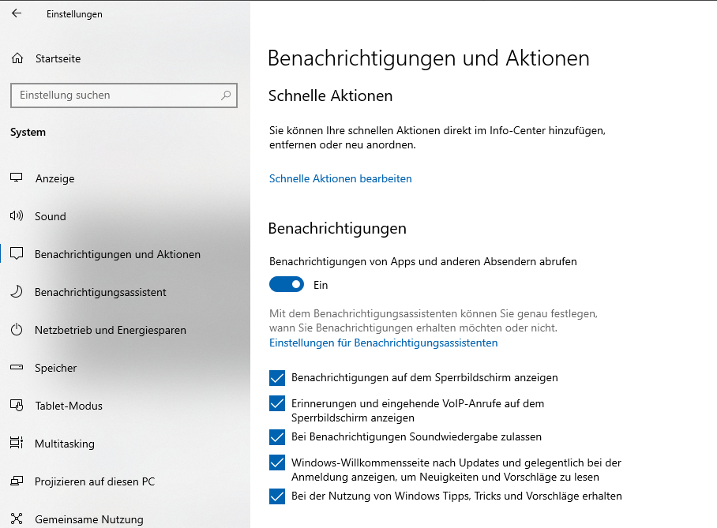The image size is (717, 528).
Task: Click the search magnifier icon
Action: click(x=226, y=95)
